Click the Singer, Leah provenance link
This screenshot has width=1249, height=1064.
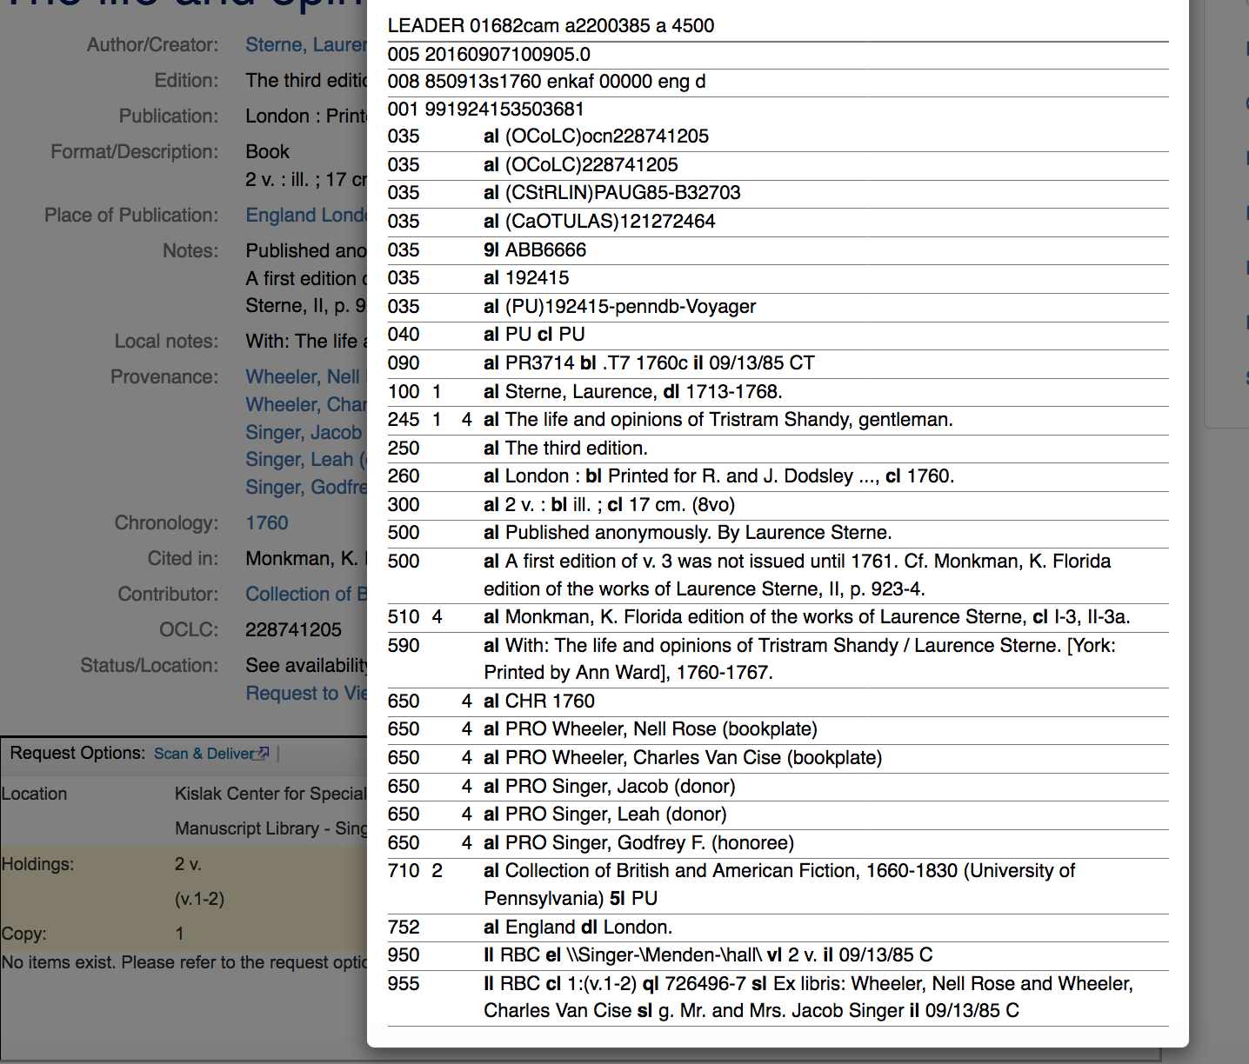[x=306, y=460]
